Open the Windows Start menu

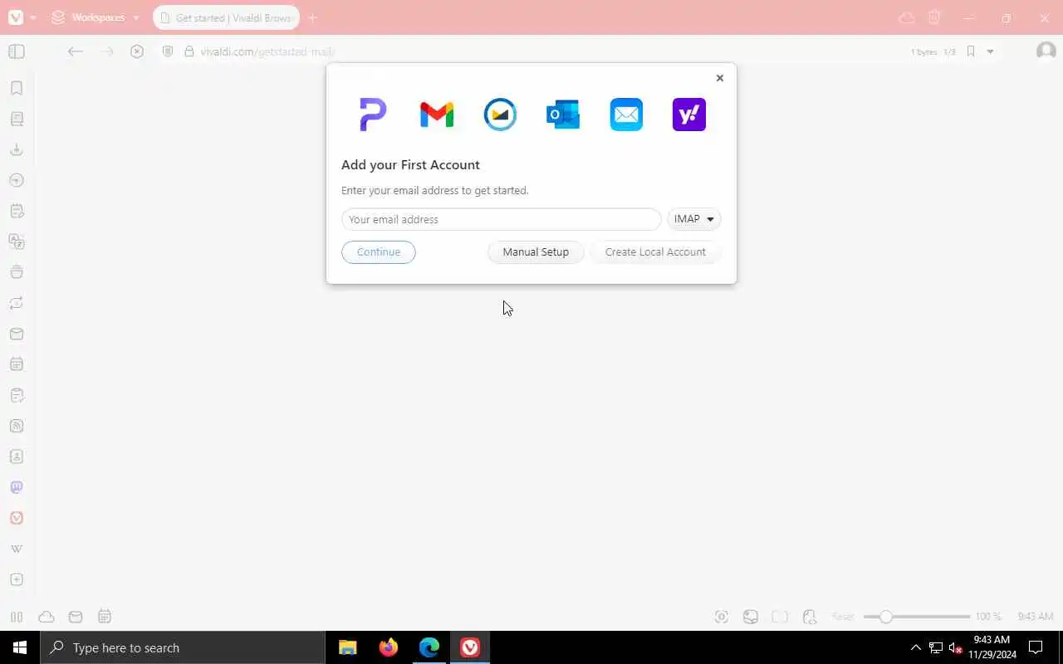20,647
